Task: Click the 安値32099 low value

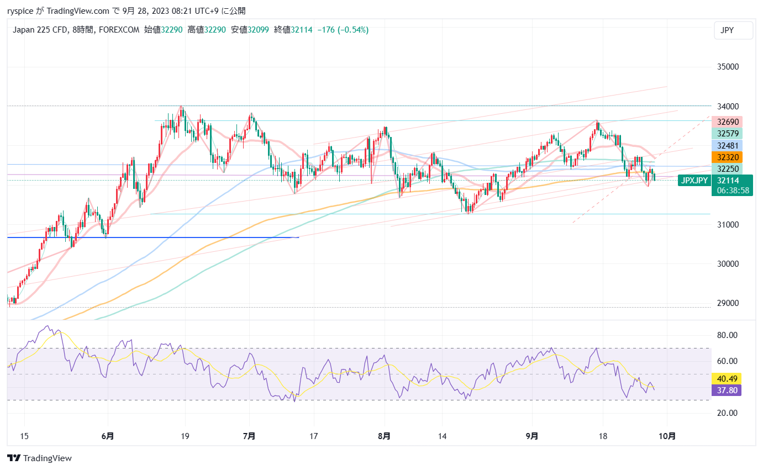Action: [x=250, y=30]
